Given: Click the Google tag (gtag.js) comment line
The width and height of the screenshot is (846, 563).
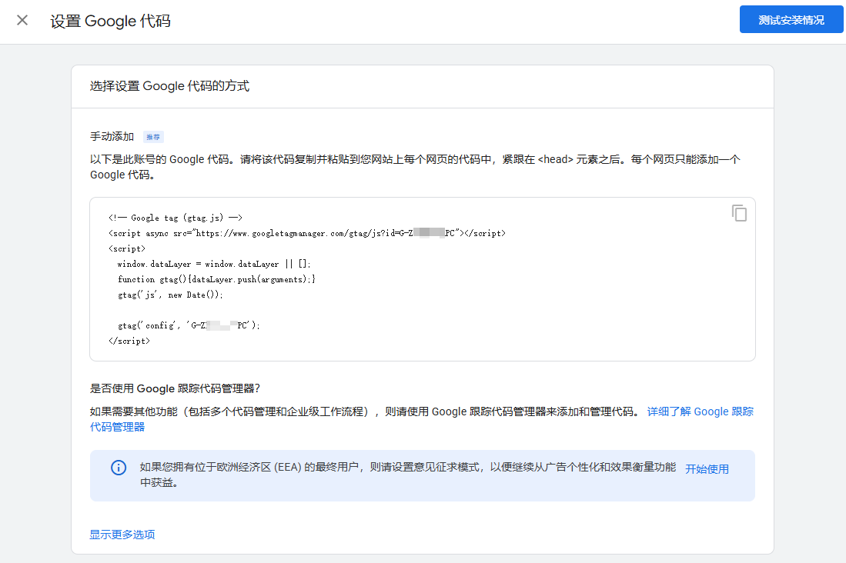Looking at the screenshot, I should pos(176,218).
